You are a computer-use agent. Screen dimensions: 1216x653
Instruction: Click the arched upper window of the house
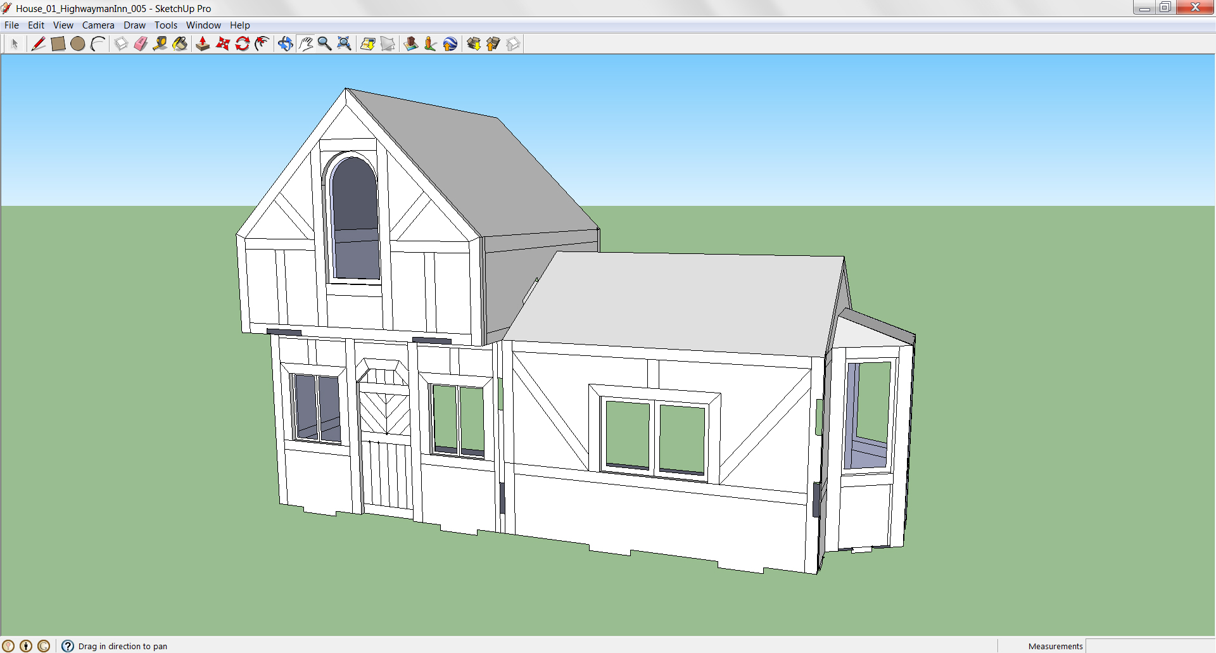(355, 219)
